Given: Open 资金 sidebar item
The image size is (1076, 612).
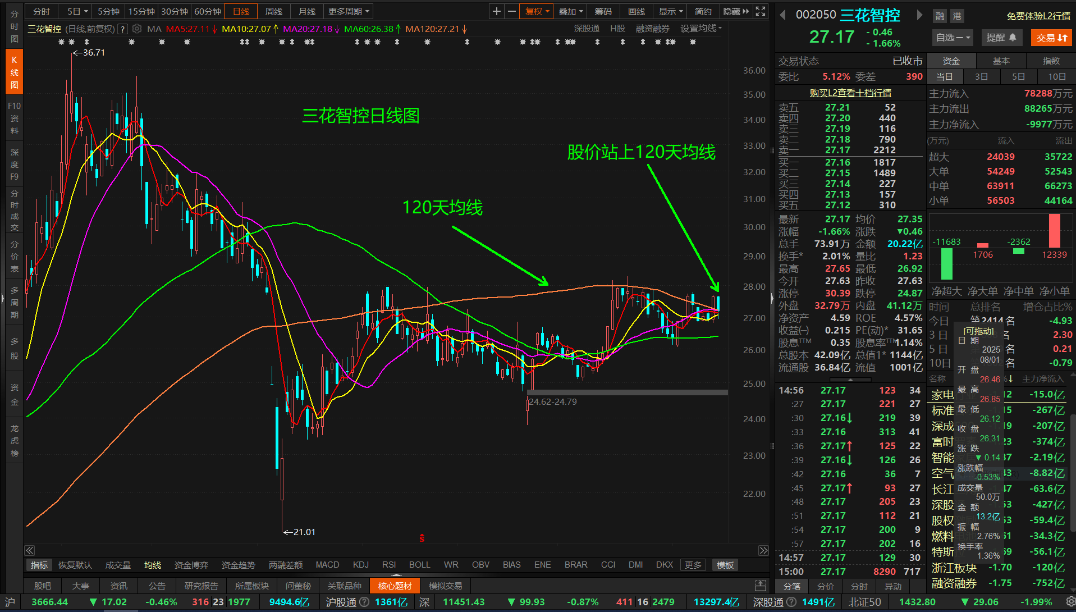Looking at the screenshot, I should (x=14, y=395).
